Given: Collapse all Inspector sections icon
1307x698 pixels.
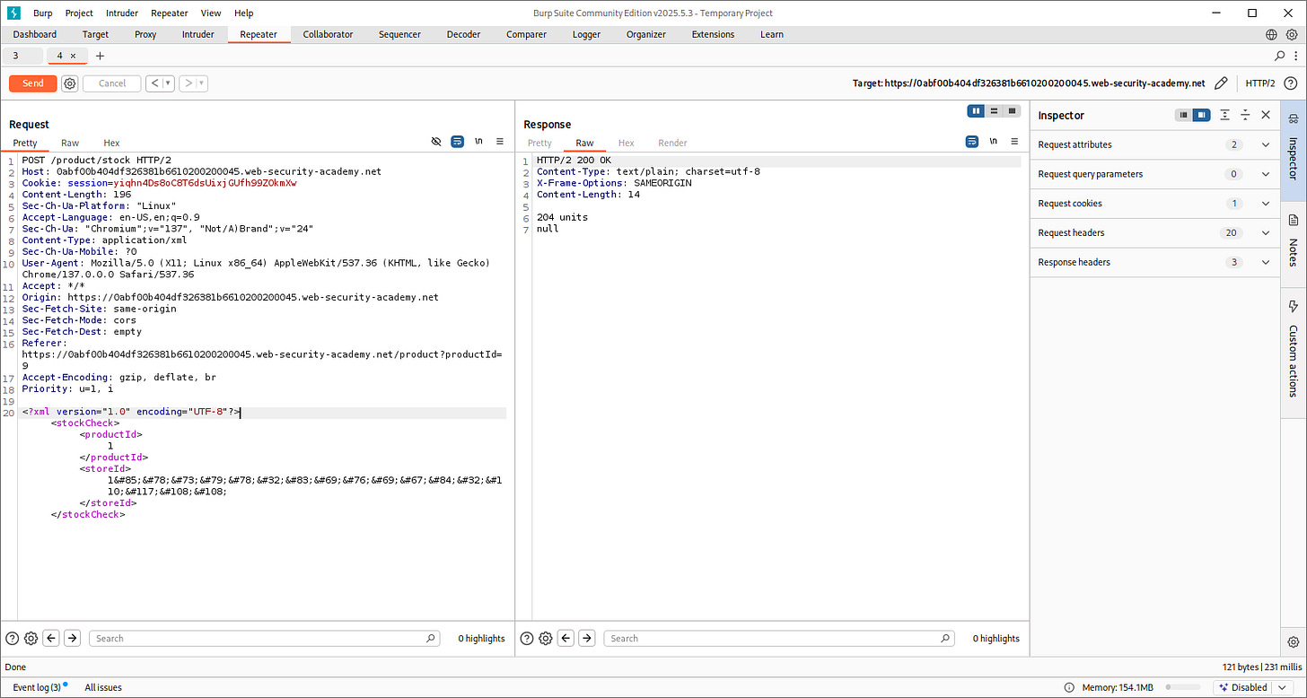Looking at the screenshot, I should point(1245,115).
